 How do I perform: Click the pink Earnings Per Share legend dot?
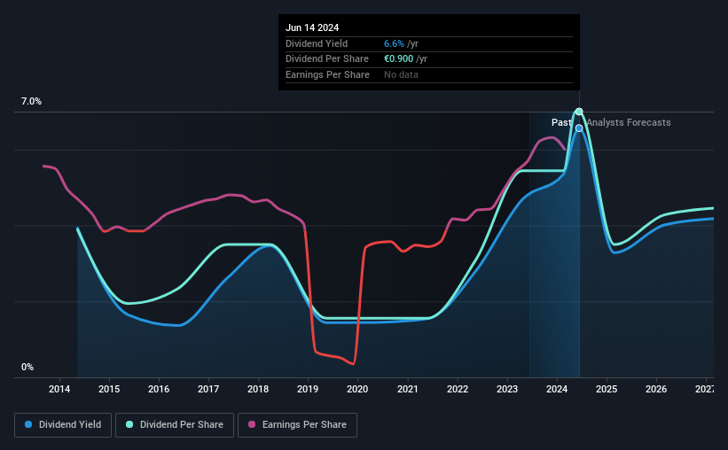point(252,424)
